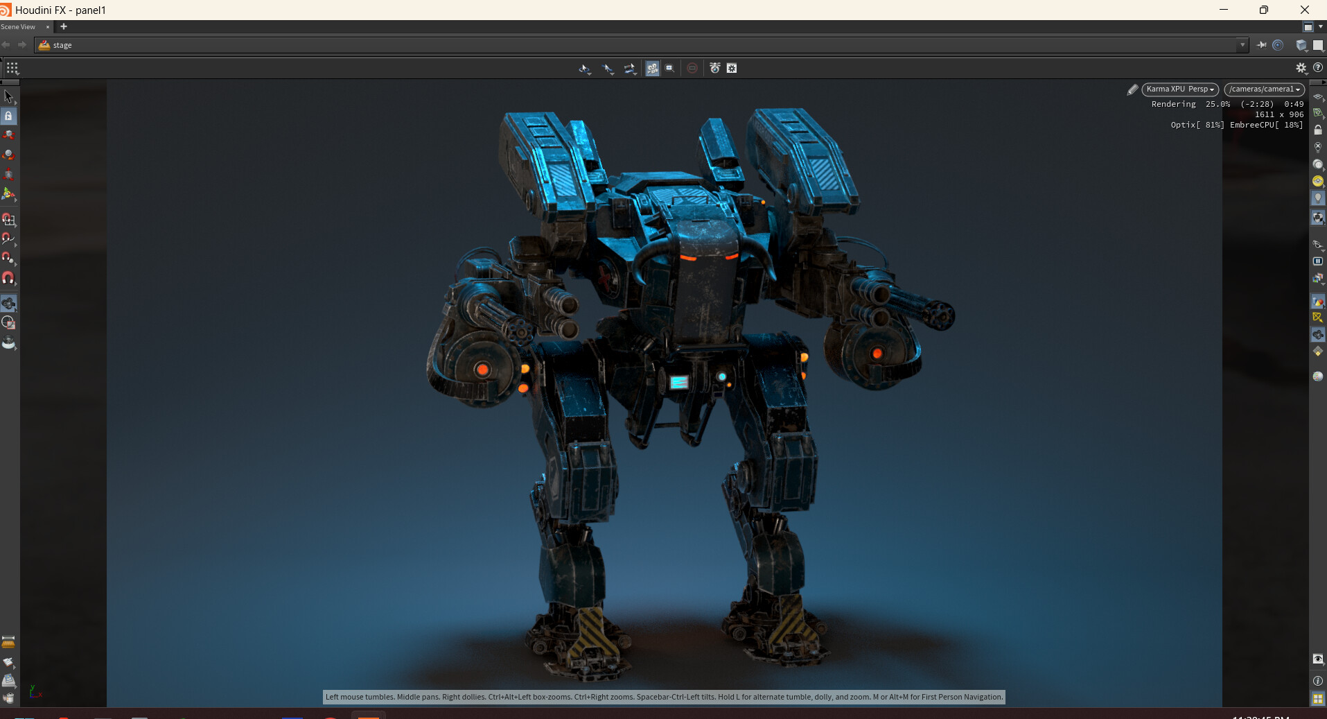Click the inspect lens tool
The width and height of the screenshot is (1327, 719).
[8, 343]
